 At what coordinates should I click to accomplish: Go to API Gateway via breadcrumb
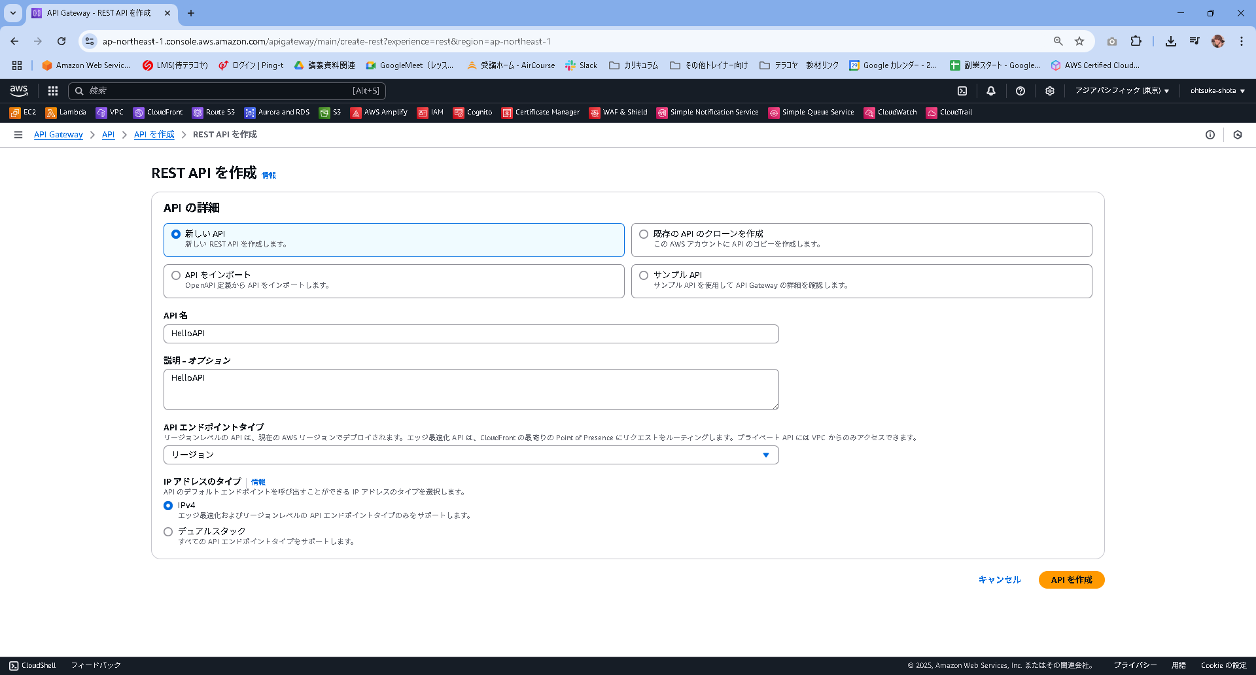(x=58, y=134)
